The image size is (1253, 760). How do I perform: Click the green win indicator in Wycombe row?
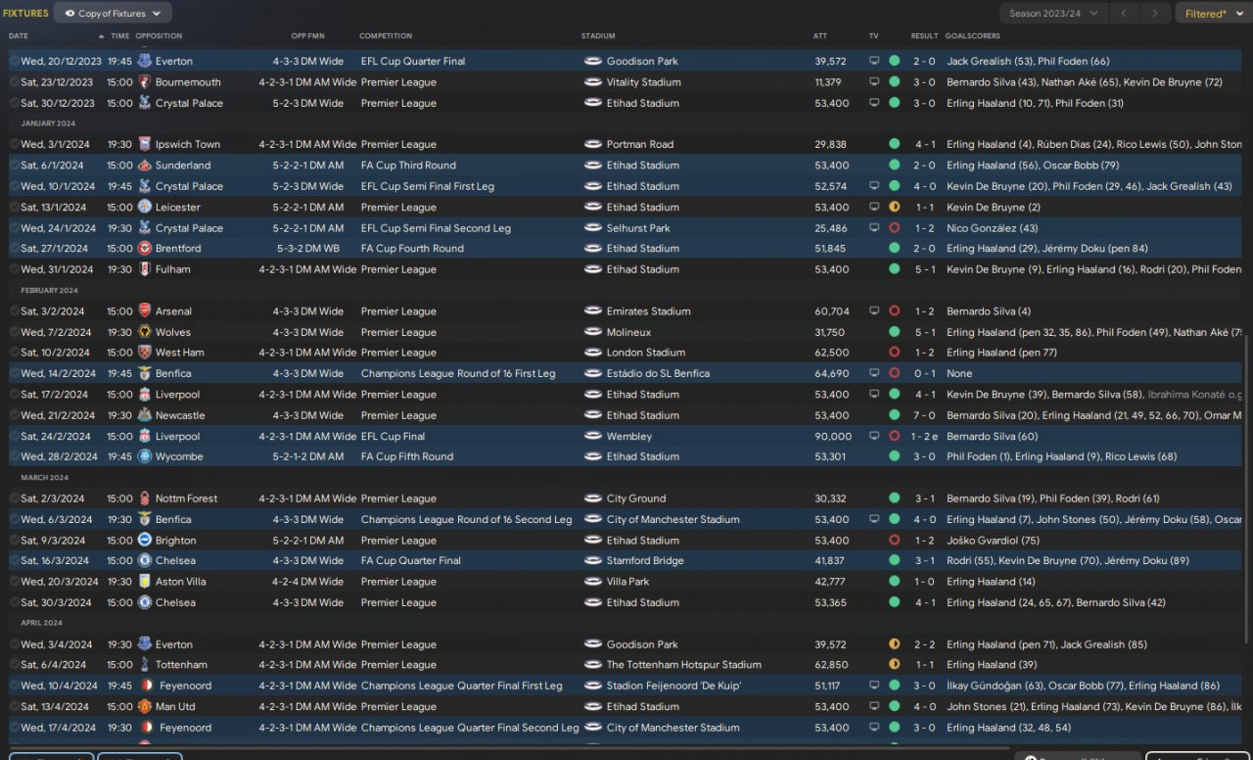pyautogui.click(x=894, y=456)
